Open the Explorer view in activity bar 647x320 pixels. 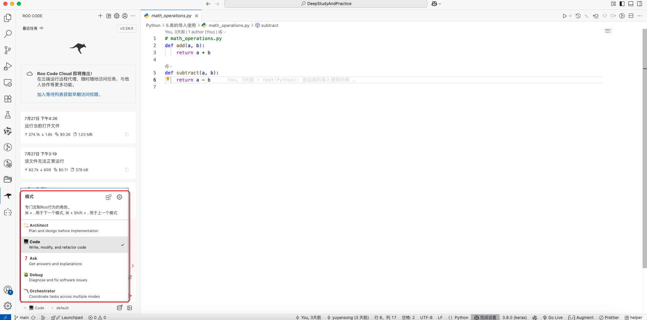8,18
